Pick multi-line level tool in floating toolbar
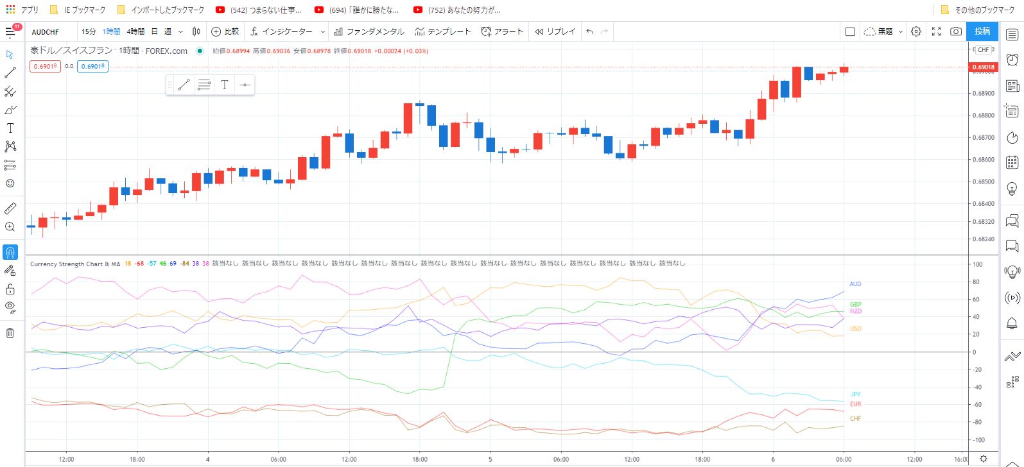1024x467 pixels. pos(204,85)
